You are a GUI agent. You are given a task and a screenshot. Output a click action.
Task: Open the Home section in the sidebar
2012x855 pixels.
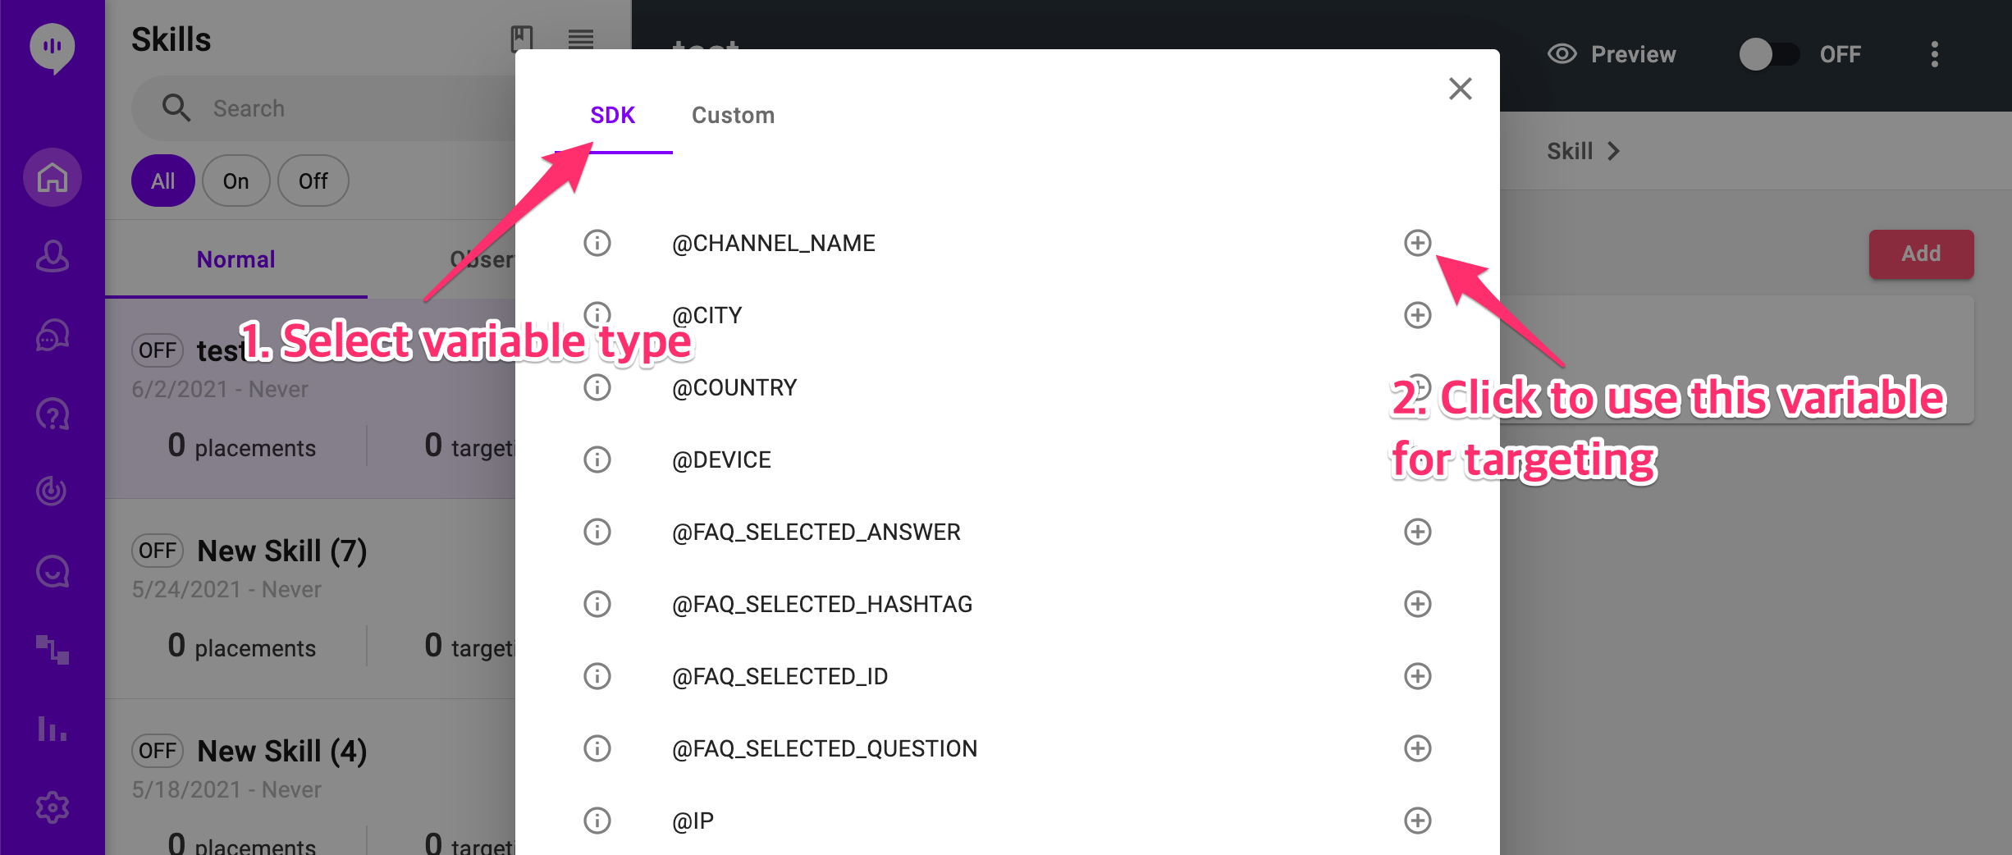coord(53,177)
